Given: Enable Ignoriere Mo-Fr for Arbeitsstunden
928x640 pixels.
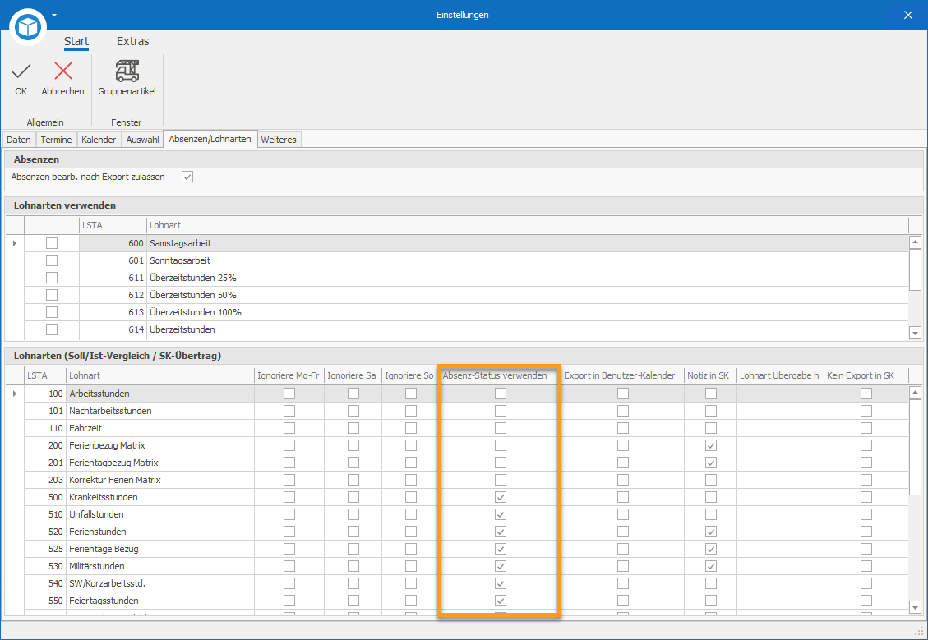Looking at the screenshot, I should coord(289,394).
